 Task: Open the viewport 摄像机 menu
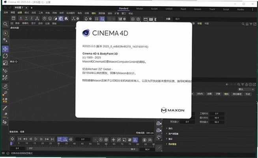[25, 23]
